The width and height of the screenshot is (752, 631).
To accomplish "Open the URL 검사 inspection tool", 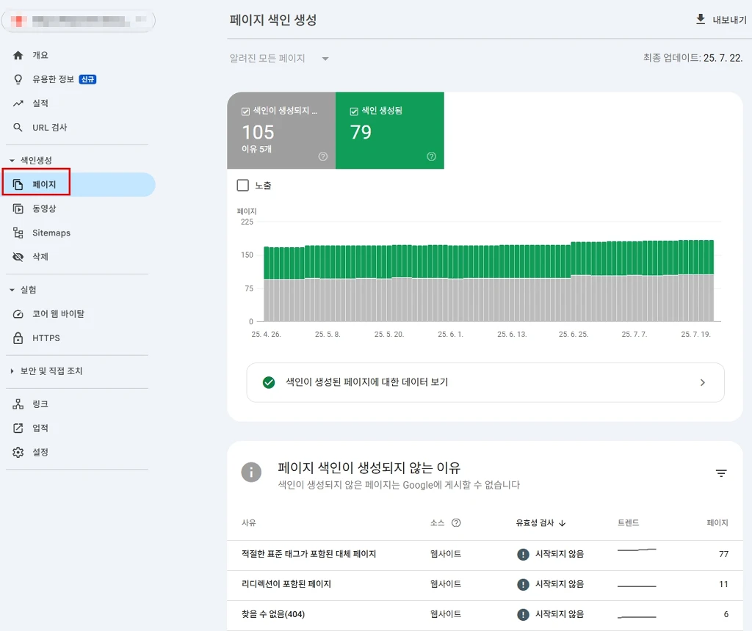I will click(18, 127).
